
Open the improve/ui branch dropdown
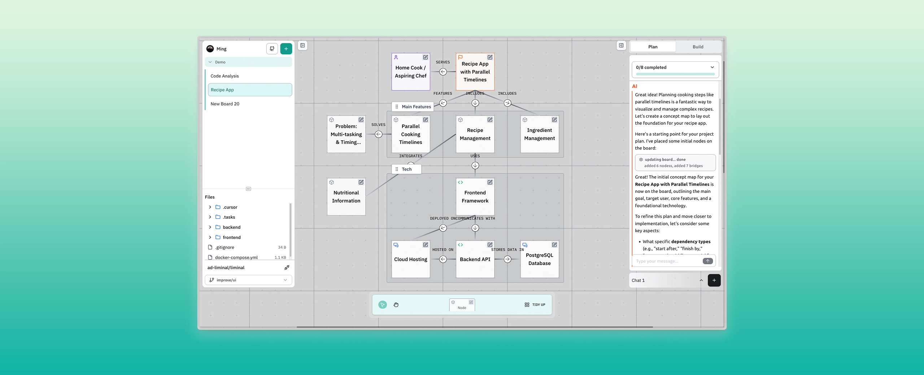tap(248, 280)
